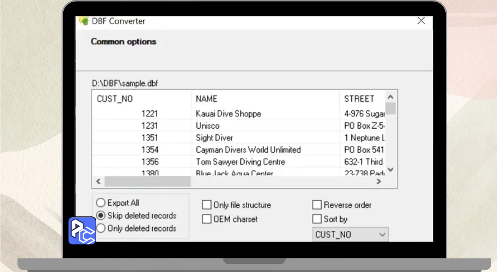The height and width of the screenshot is (272, 497).
Task: Select the Kauai Dive Shoppe row
Action: (x=228, y=114)
